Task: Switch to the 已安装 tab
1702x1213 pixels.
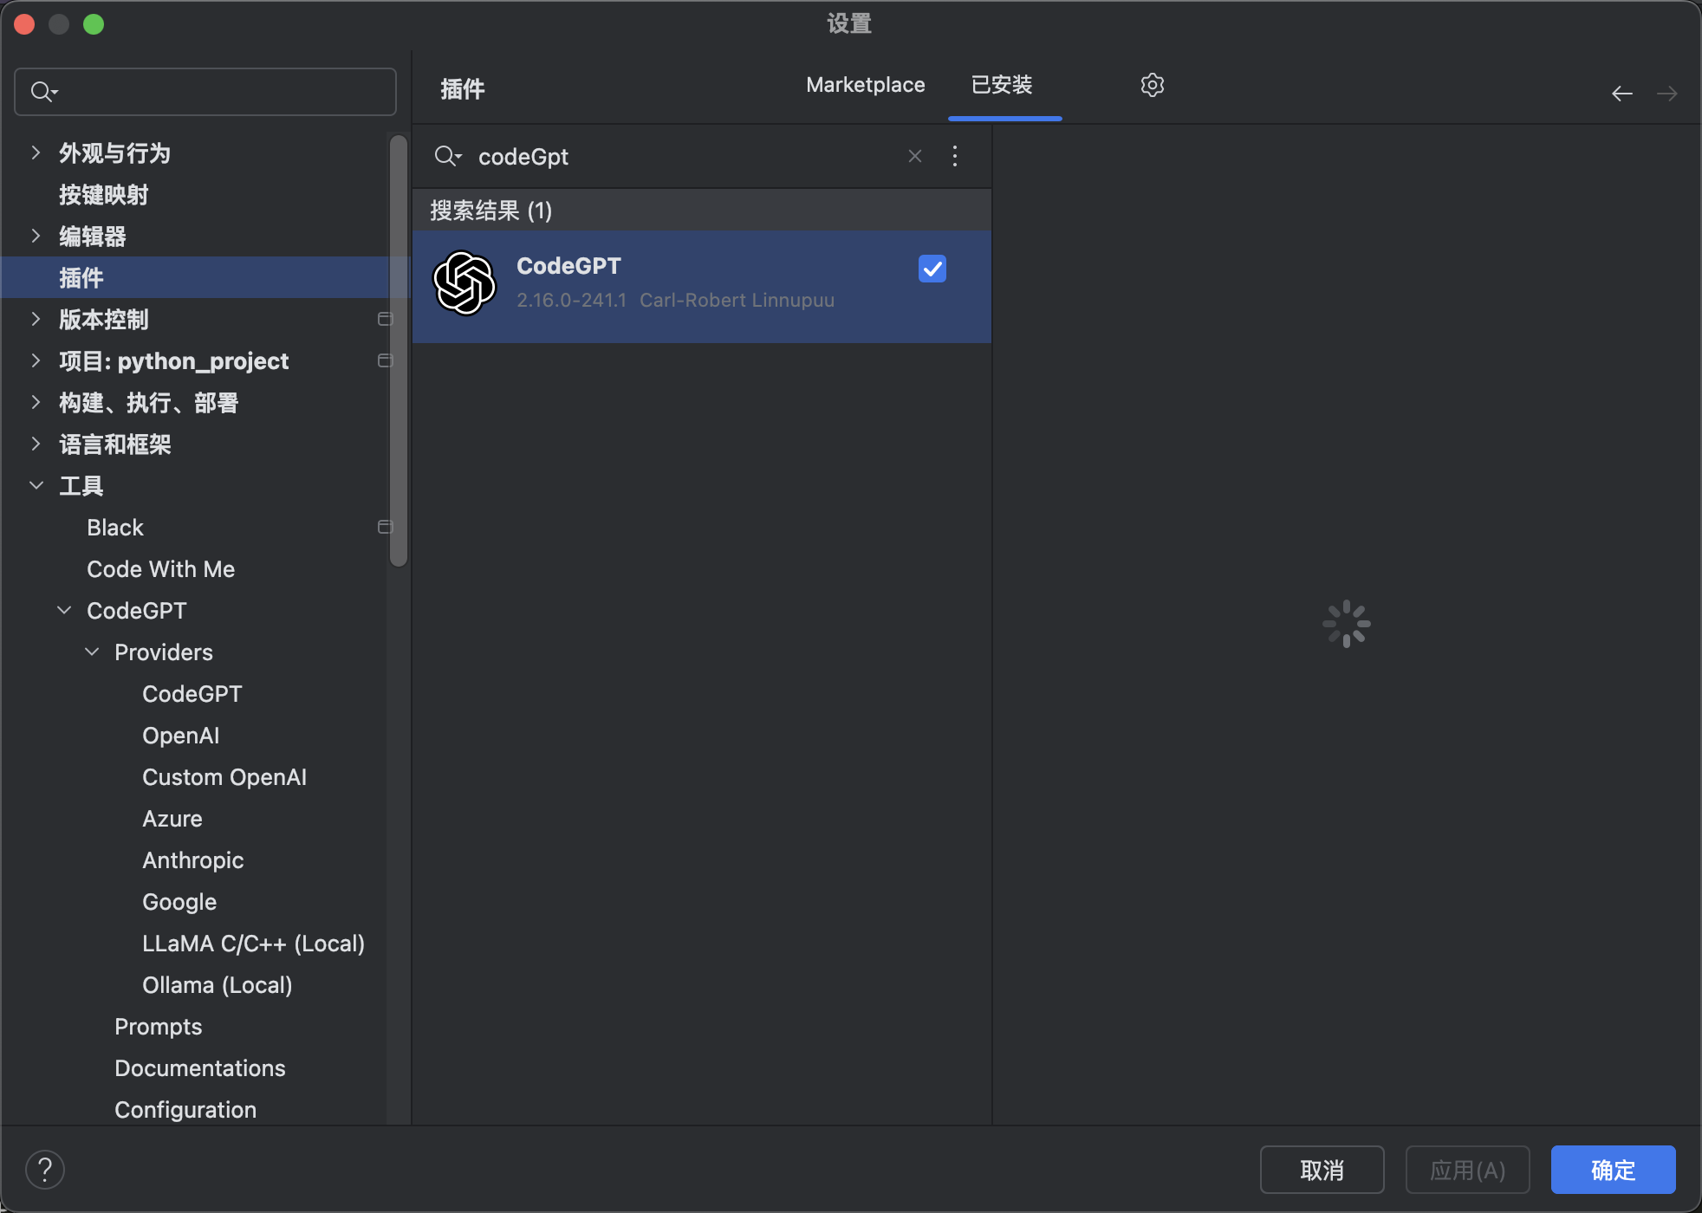Action: click(1003, 84)
